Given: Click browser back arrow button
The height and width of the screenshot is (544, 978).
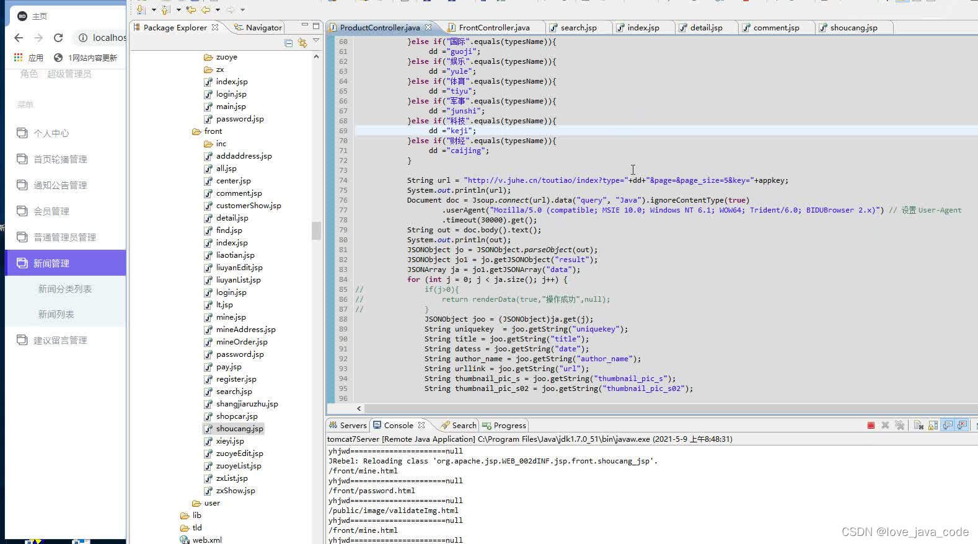Looking at the screenshot, I should [19, 38].
